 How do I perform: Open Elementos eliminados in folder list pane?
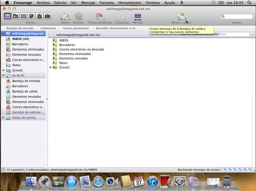[x=75, y=54]
